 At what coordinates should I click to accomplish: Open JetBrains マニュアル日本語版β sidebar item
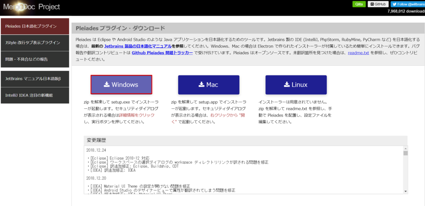(x=35, y=79)
